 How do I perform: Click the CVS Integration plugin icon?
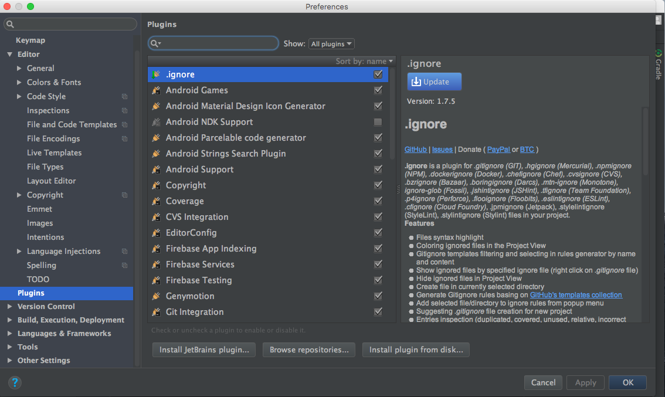point(156,217)
